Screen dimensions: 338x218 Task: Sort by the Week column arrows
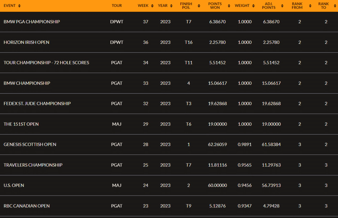[x=152, y=6]
